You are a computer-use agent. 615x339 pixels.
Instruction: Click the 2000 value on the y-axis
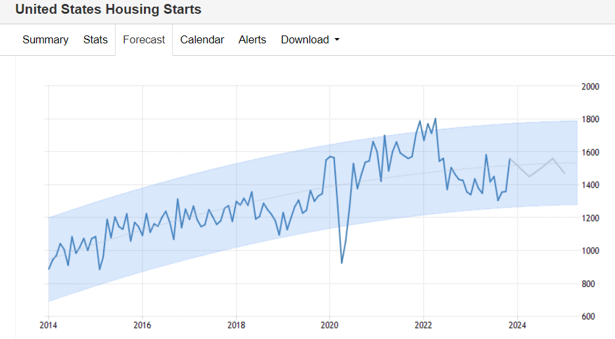click(591, 86)
